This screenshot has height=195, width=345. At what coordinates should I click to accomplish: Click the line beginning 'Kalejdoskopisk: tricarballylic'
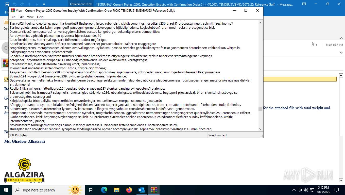tap(85, 101)
